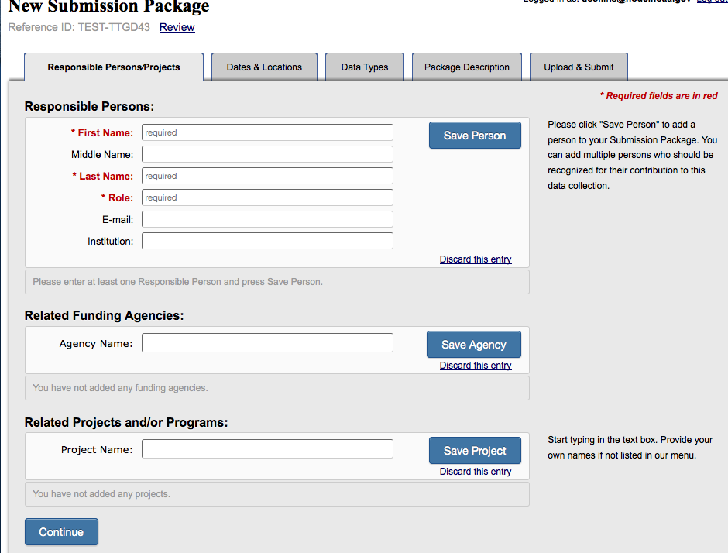Discard the responsible person entry
This screenshot has height=553, width=728.
[476, 259]
